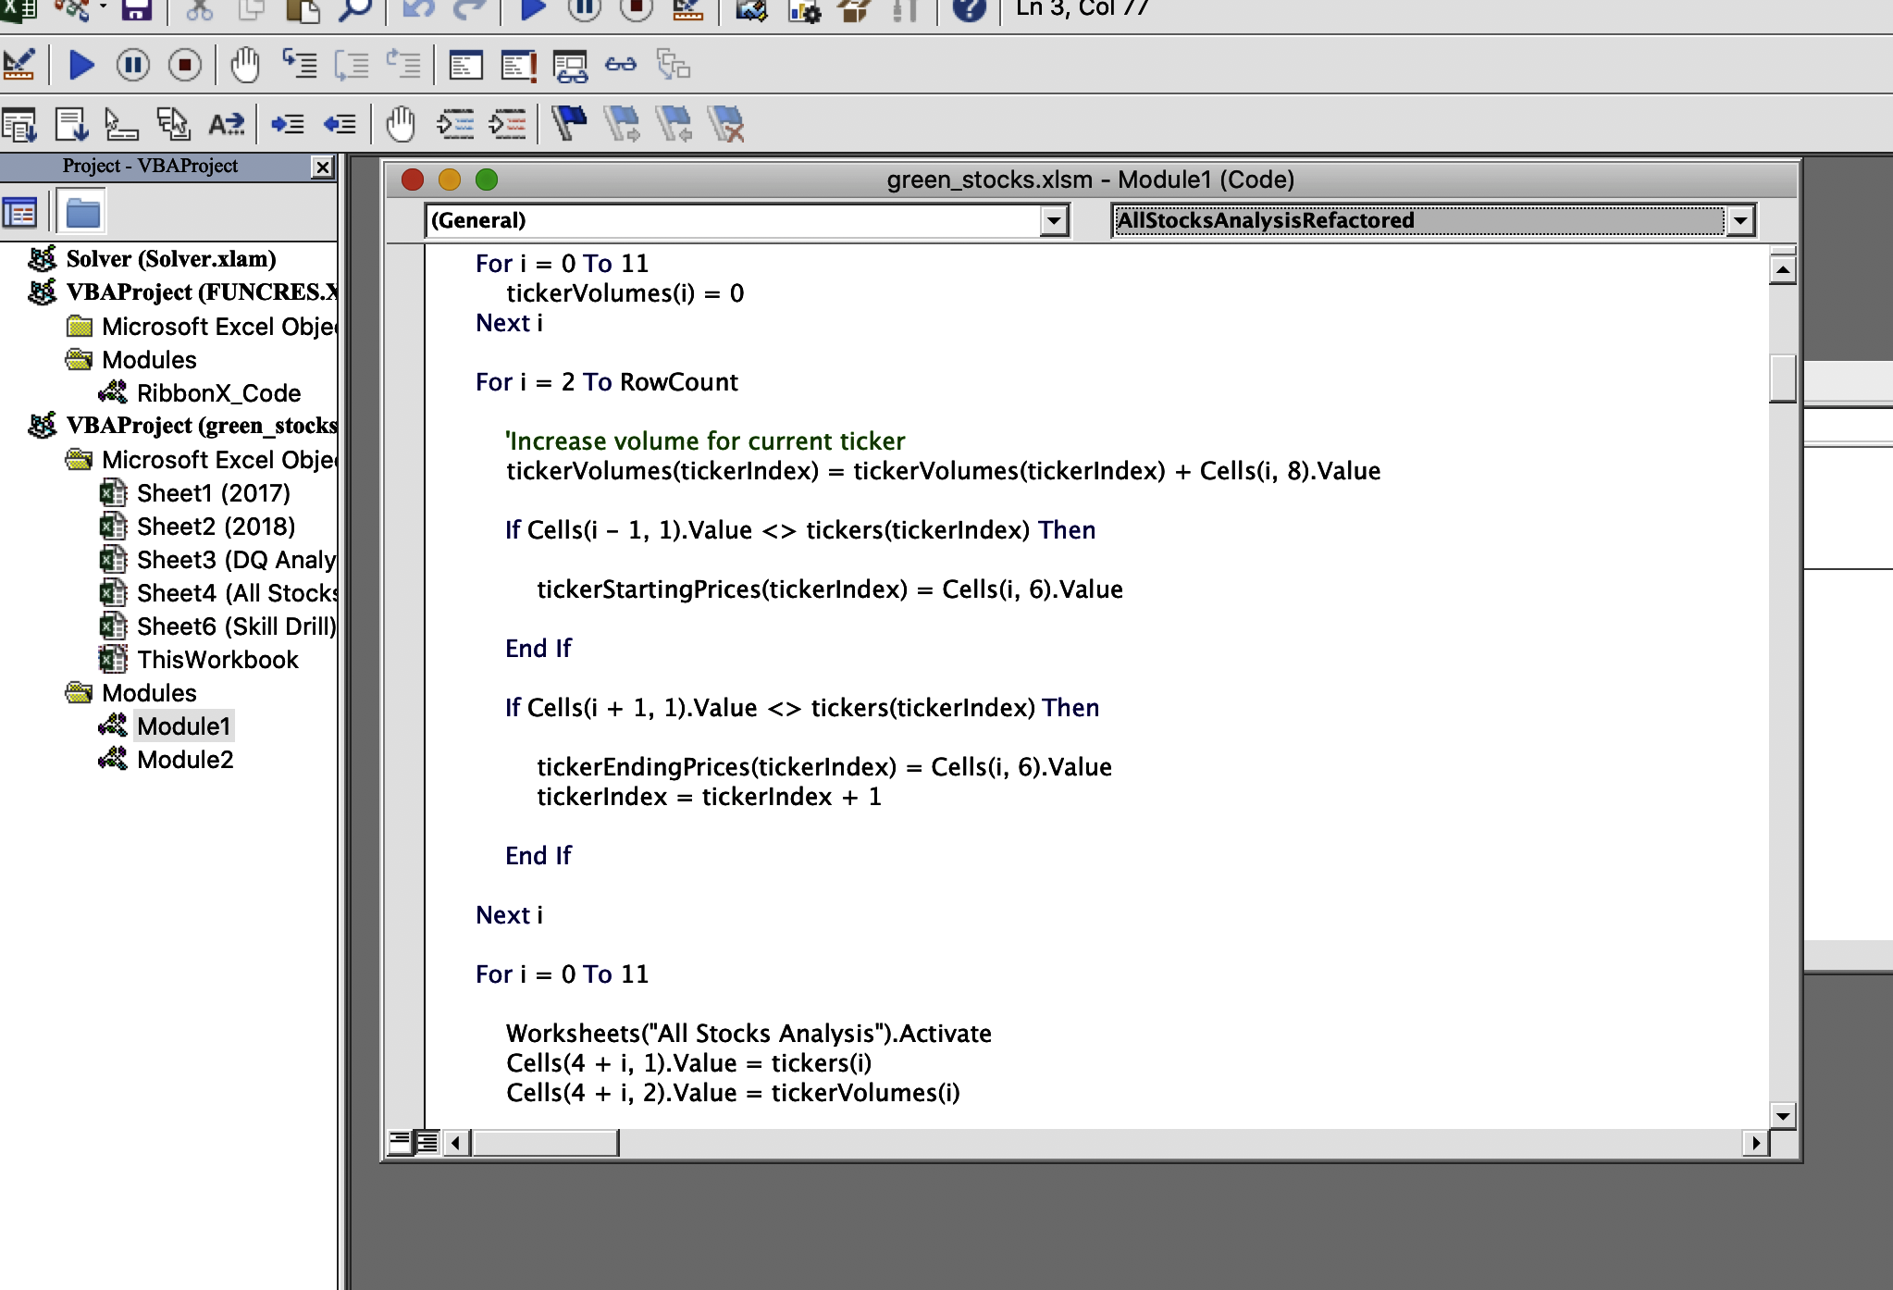Select Sheet1 (2017) in project tree
The image size is (1893, 1290).
(213, 493)
